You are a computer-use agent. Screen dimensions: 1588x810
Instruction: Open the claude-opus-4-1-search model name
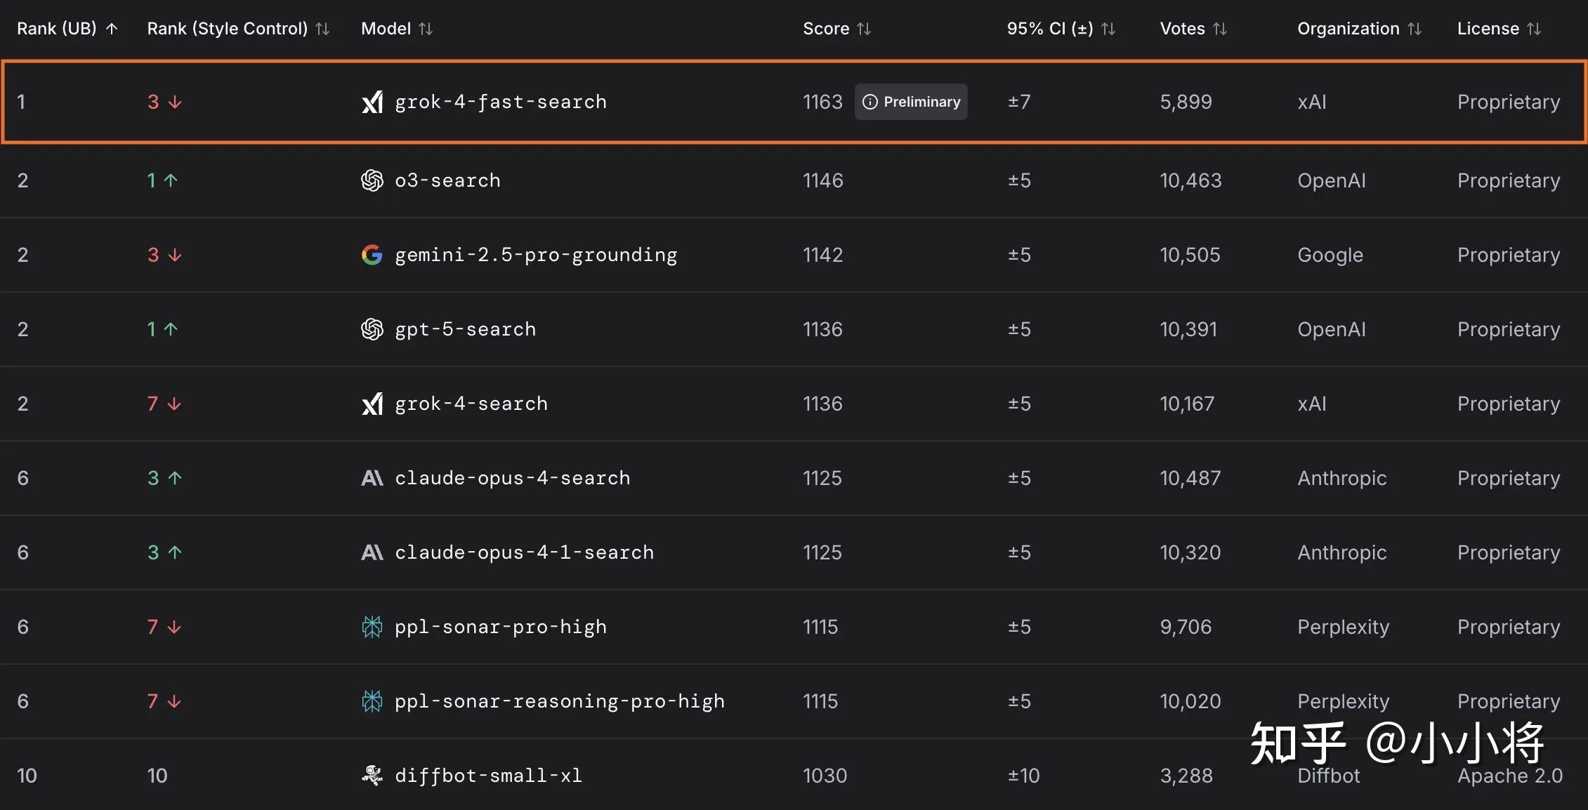pos(524,552)
